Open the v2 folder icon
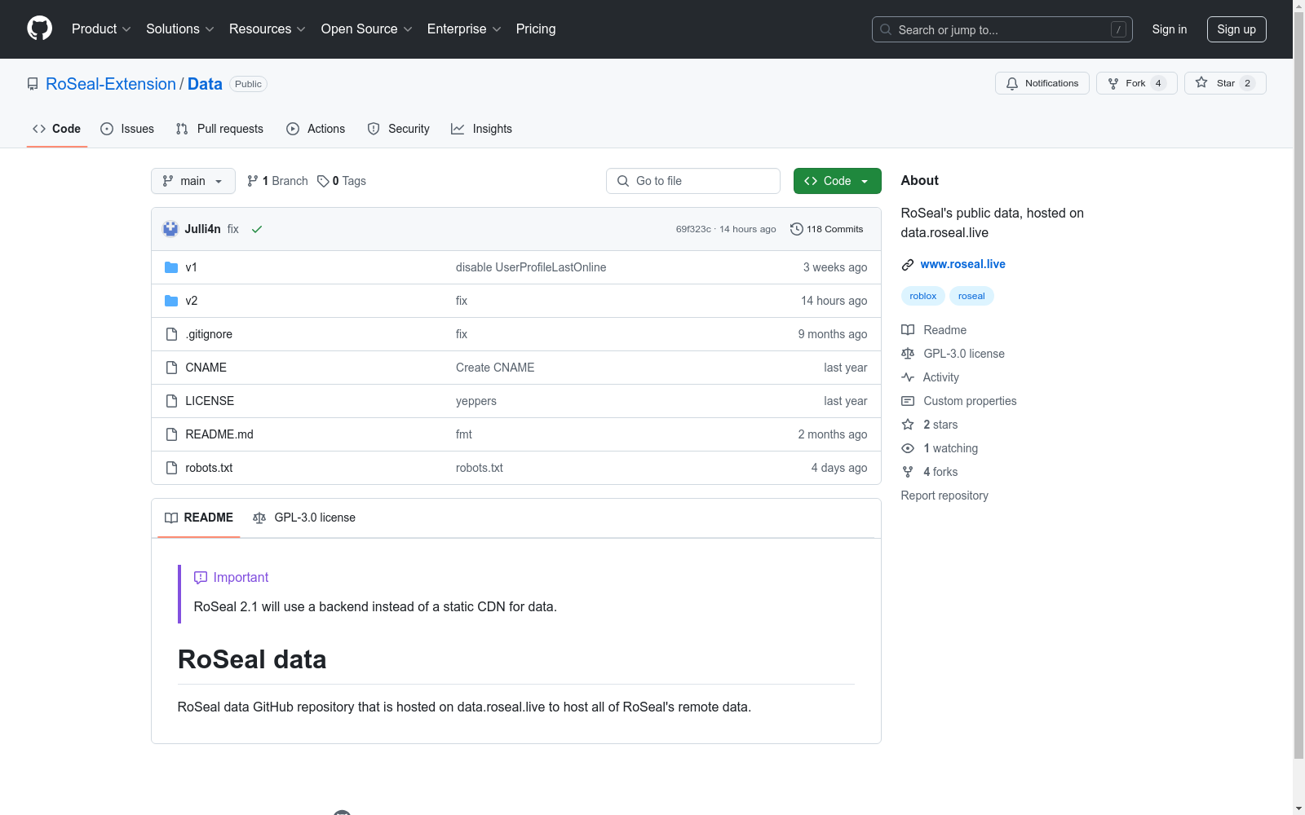This screenshot has height=815, width=1305. 171,301
